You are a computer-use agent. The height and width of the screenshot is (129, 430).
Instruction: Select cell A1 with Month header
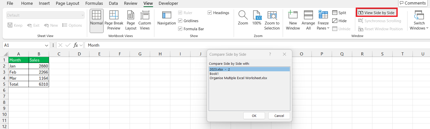[x=18, y=60]
